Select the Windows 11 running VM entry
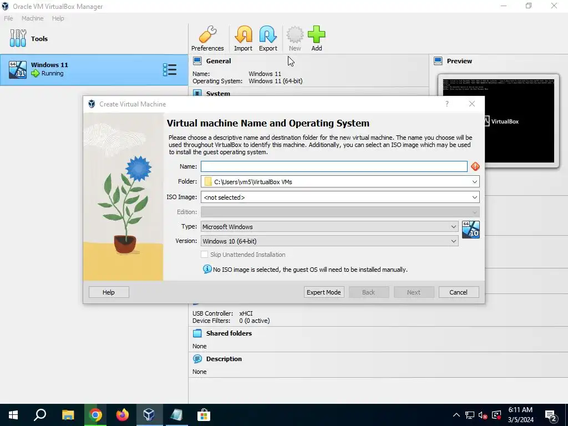The height and width of the screenshot is (426, 568). pyautogui.click(x=94, y=70)
